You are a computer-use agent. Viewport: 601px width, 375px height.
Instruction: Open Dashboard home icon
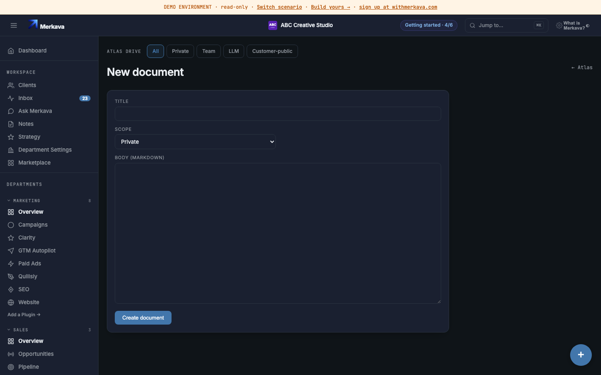[x=11, y=51]
